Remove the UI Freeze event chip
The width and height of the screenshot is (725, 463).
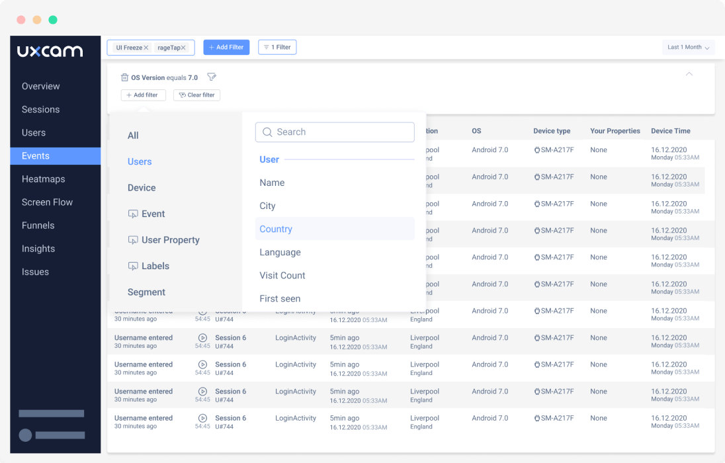tap(146, 47)
